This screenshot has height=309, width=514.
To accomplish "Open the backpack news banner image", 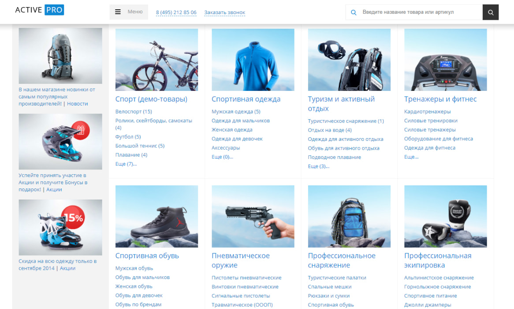I will pos(60,56).
